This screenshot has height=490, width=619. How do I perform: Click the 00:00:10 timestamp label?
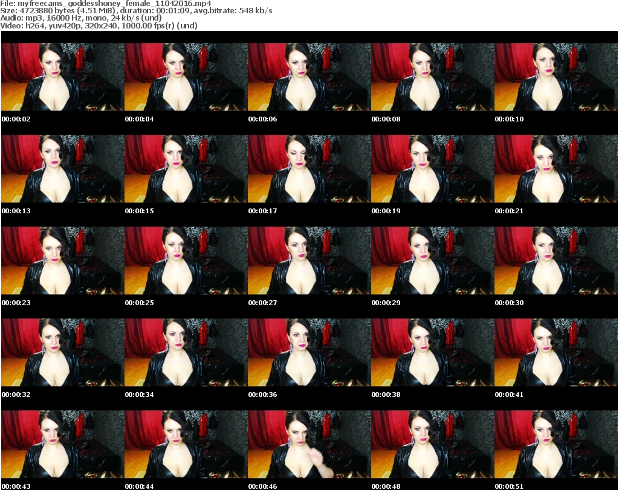tap(509, 119)
